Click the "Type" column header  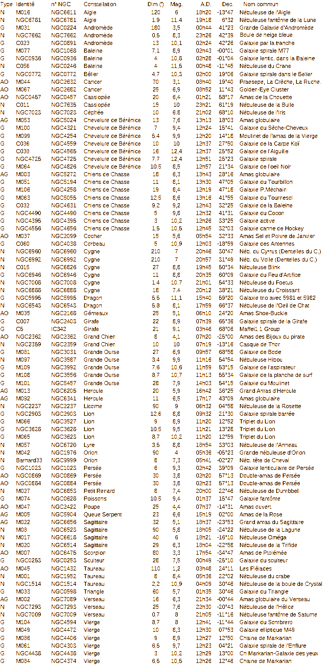[6, 4]
